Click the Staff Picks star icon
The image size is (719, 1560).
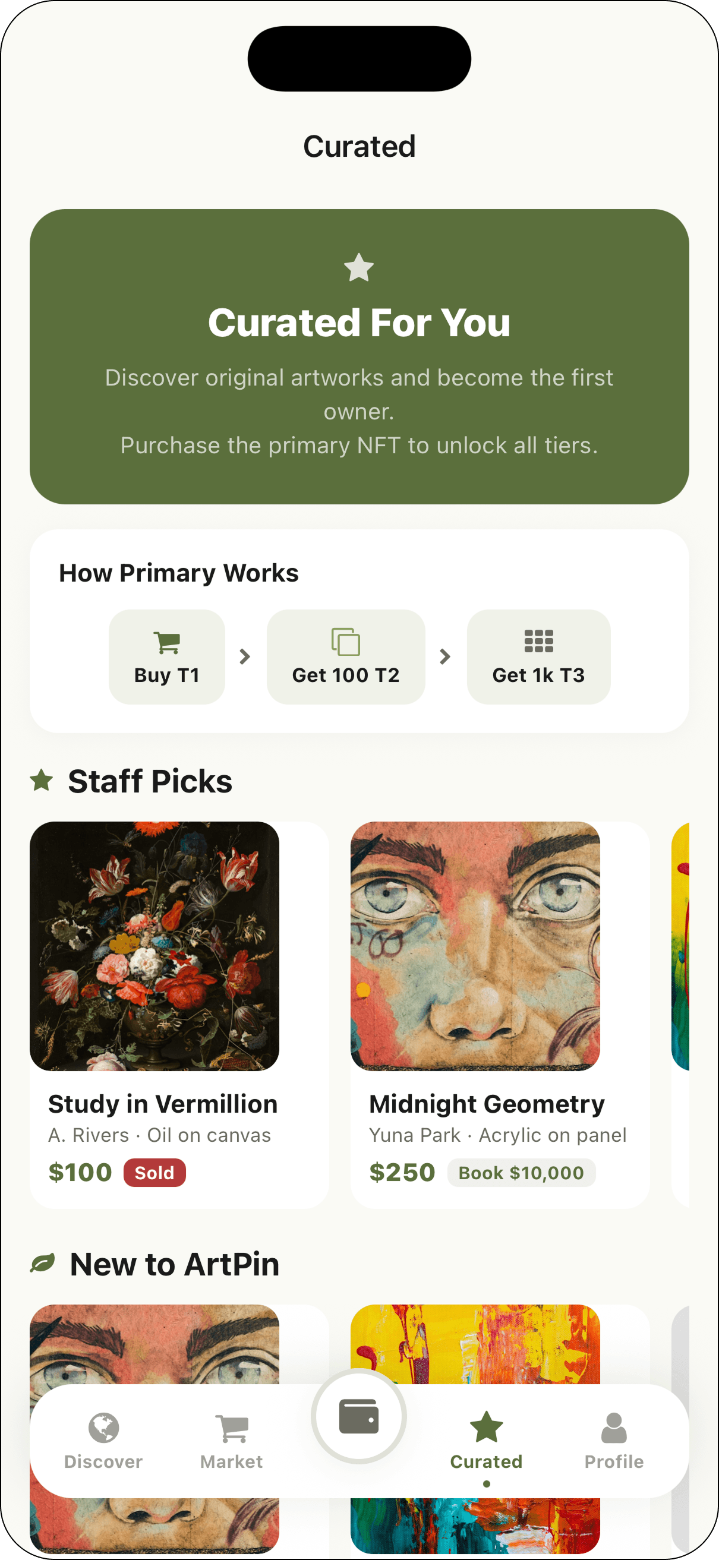point(42,780)
